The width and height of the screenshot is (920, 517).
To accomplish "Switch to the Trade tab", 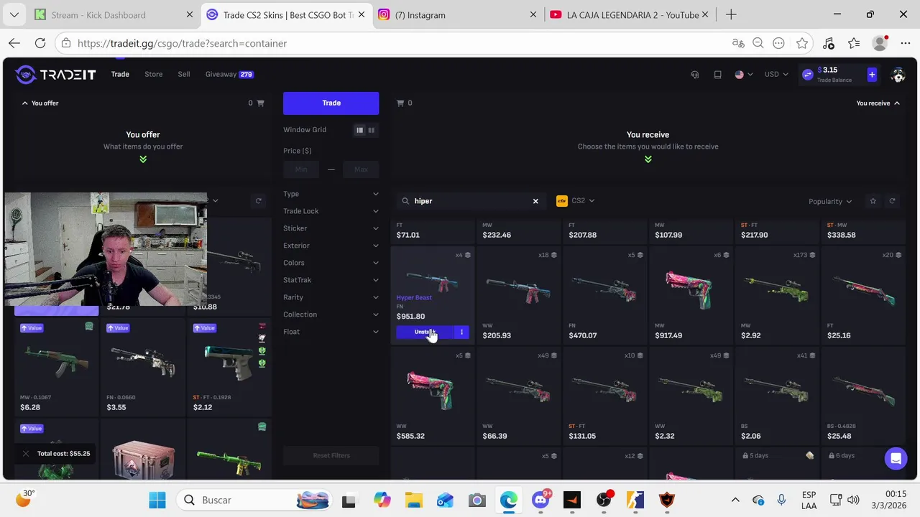I will [120, 74].
